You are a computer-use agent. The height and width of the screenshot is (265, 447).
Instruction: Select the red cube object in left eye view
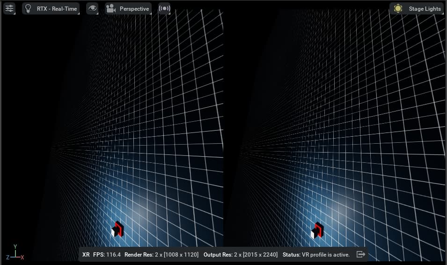pos(117,230)
